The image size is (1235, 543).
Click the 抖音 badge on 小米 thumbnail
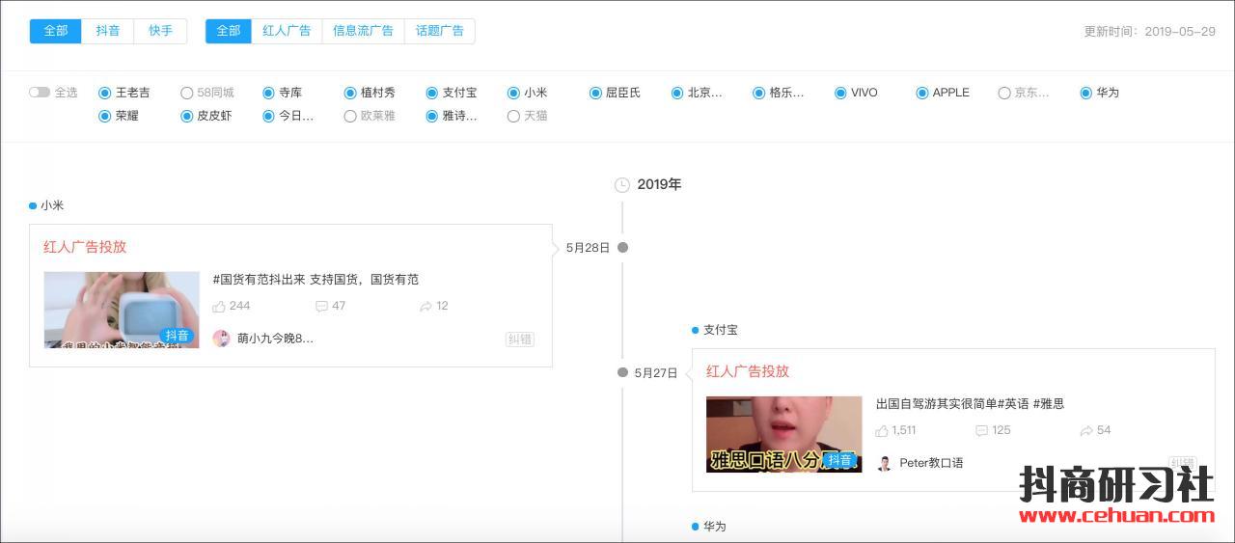[178, 336]
